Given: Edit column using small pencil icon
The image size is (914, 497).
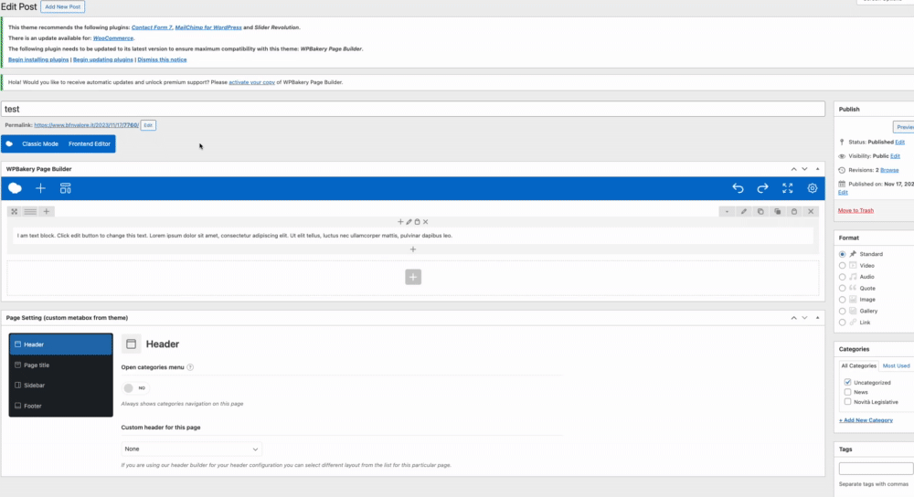Looking at the screenshot, I should point(409,222).
